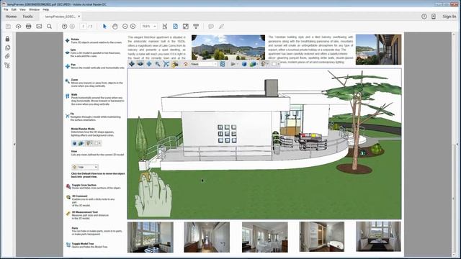Viewport: 461px width, 259px height.
Task: Toggle Model Tree in 3D toolbar
Action: [x=223, y=64]
